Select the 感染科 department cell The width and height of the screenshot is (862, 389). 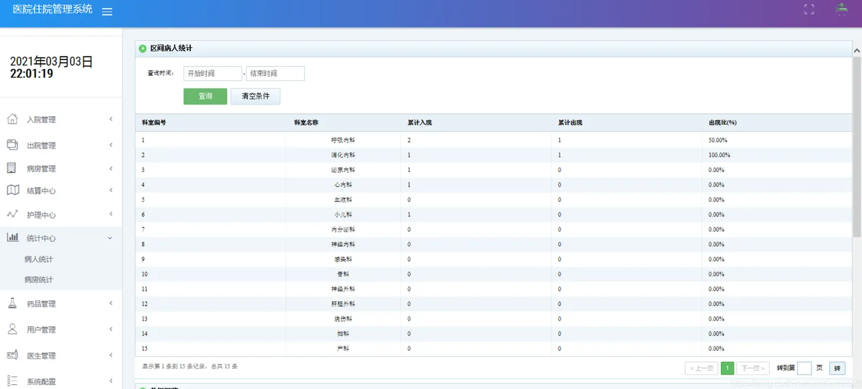(343, 259)
